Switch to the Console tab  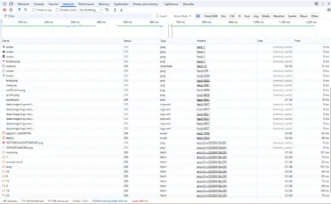coord(39,4)
